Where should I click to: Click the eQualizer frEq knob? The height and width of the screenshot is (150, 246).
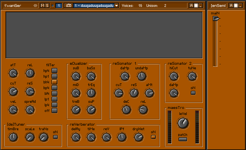pyautogui.click(x=91, y=93)
